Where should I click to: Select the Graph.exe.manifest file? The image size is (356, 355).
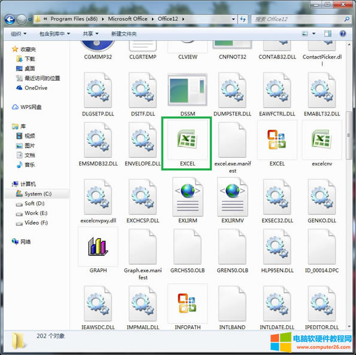click(x=143, y=254)
